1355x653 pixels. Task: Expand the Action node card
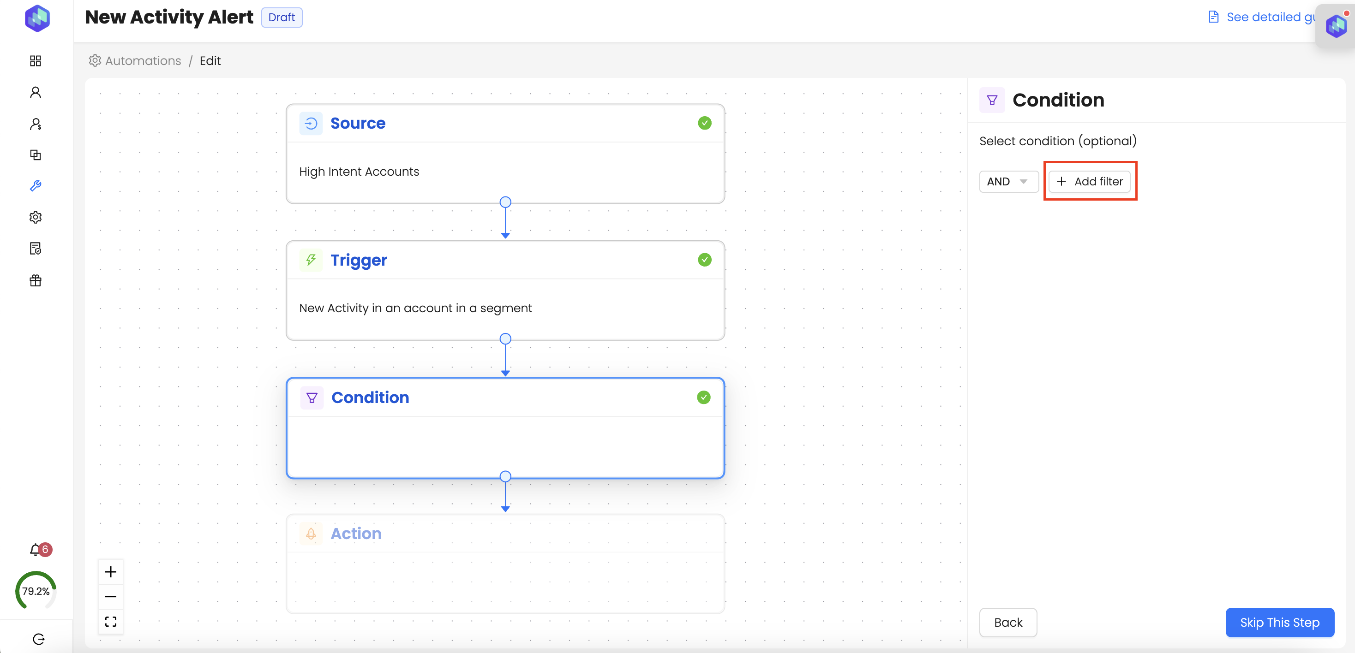tap(505, 564)
